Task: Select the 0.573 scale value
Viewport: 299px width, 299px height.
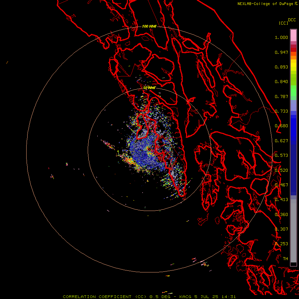Action: tap(281, 155)
